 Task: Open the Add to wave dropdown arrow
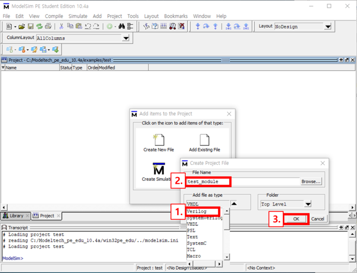115,27
